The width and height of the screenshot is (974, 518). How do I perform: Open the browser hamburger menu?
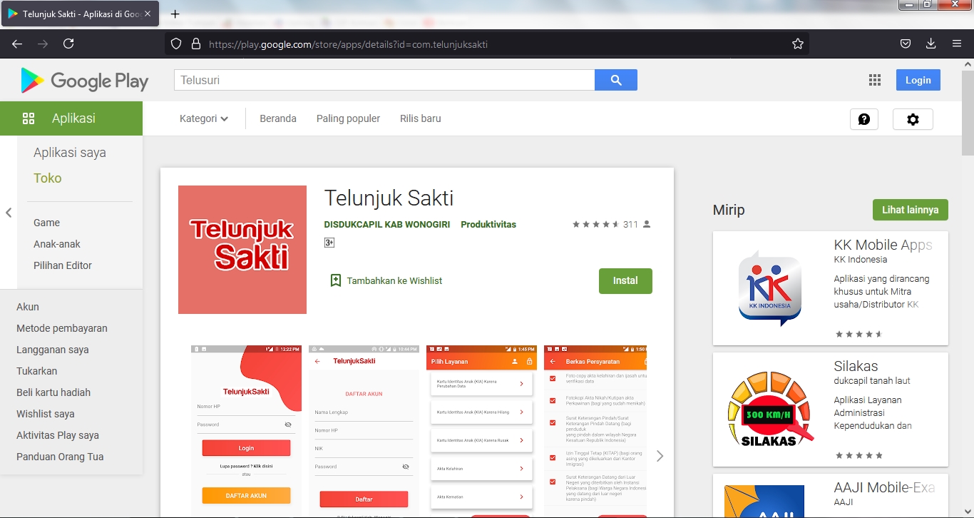coord(957,44)
